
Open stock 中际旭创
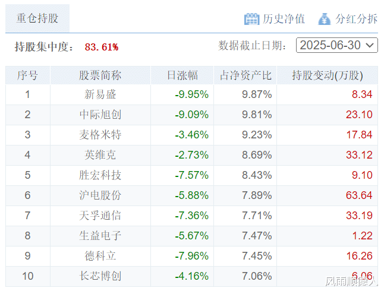(100, 115)
